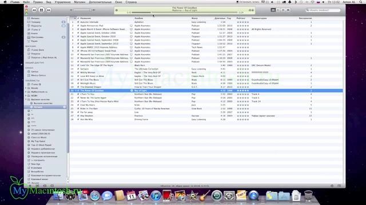Select Books in the library sidebar

[x=34, y=34]
